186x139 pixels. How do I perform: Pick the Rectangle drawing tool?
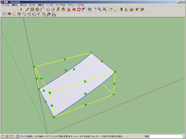32,9
